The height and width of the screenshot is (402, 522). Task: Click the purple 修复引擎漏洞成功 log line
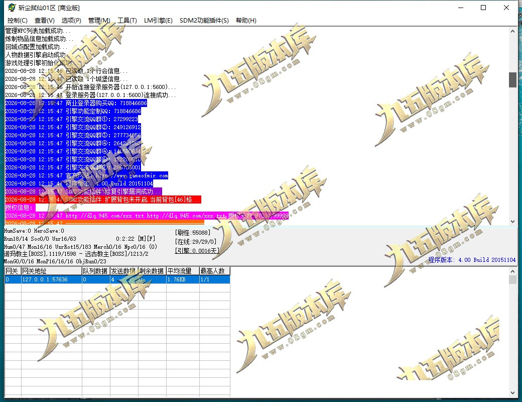click(83, 191)
